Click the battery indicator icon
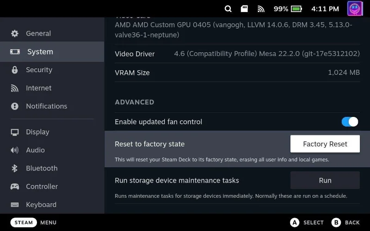 click(x=296, y=9)
